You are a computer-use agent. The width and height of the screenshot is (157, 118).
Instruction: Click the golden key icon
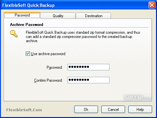(14, 34)
